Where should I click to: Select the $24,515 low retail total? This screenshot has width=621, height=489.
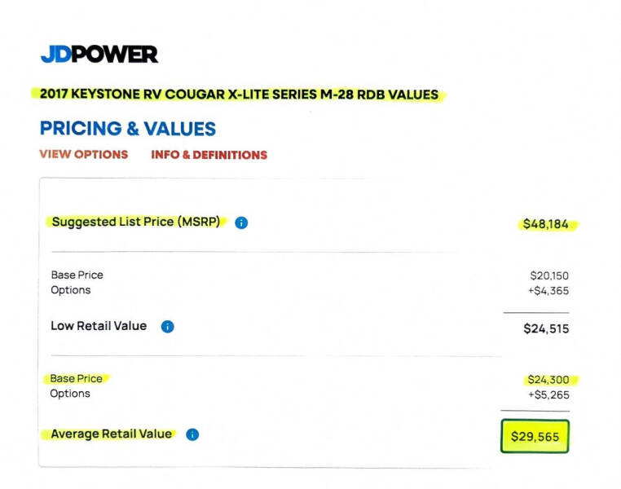pyautogui.click(x=546, y=328)
